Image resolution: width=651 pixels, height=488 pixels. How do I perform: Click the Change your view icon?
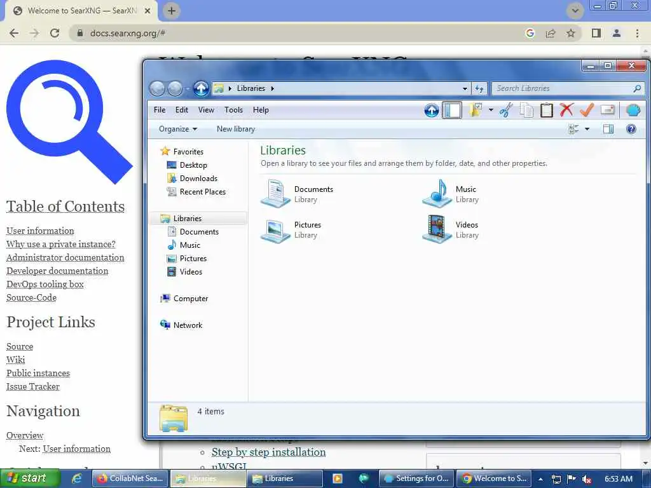[x=573, y=129]
